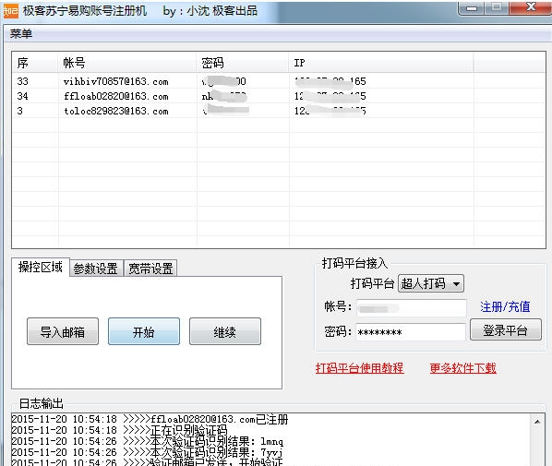
Task: Click the 密码 column header
Action: click(242, 63)
